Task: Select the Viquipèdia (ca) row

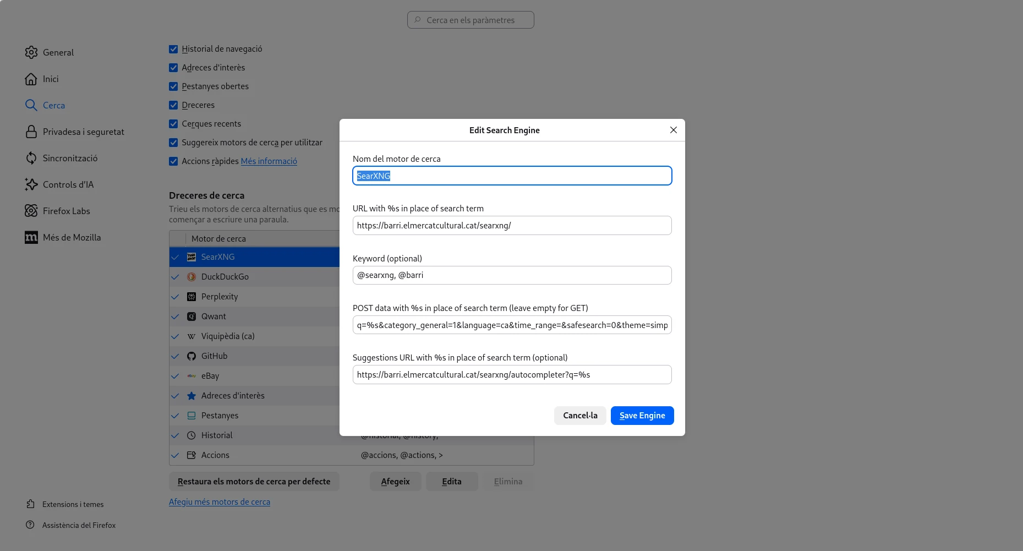Action: 254,336
